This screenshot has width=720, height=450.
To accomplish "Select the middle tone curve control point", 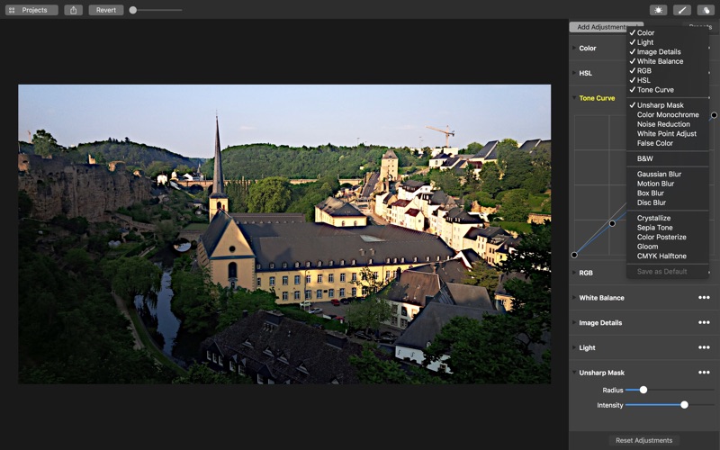I will (612, 223).
